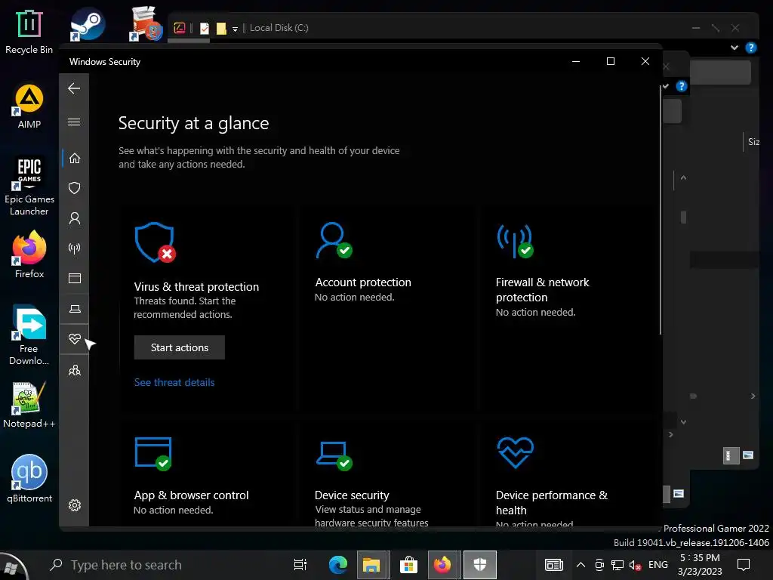Open App & browser control sidebar icon
This screenshot has width=773, height=580.
(75, 278)
